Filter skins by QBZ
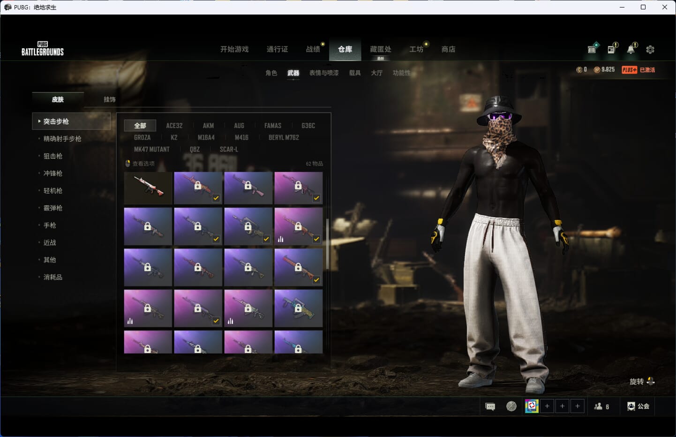Viewport: 676px width, 437px height. (x=195, y=149)
